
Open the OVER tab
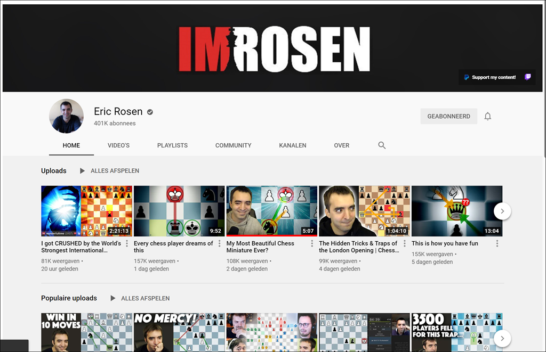coord(342,145)
